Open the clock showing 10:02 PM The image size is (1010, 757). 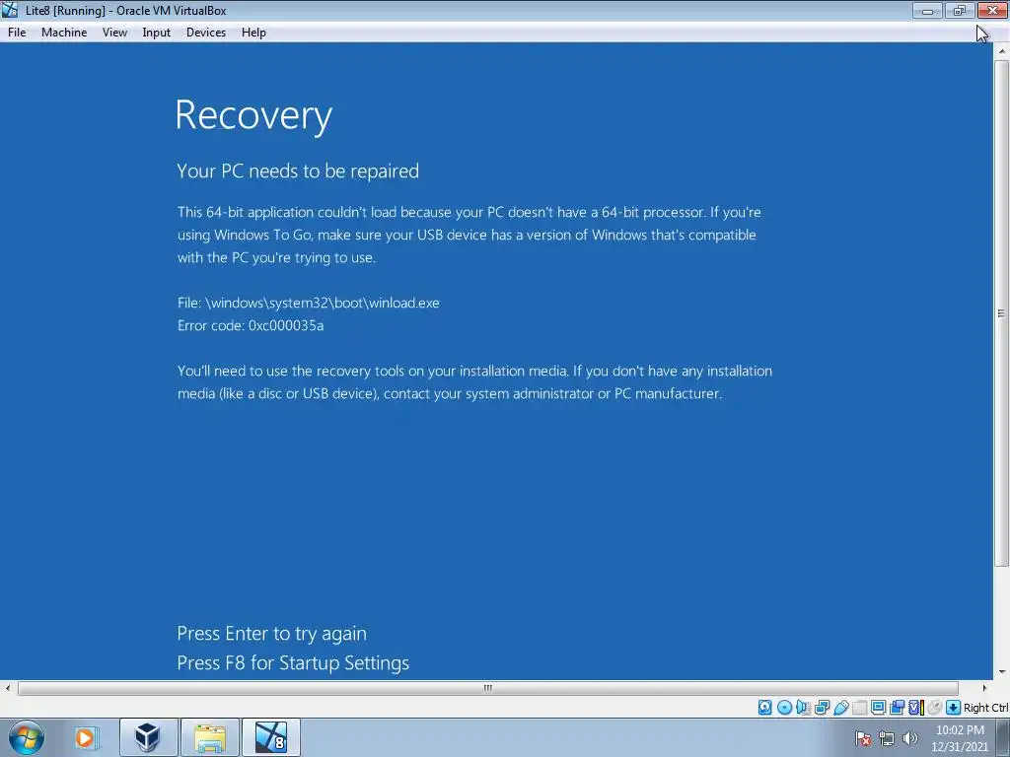(x=959, y=738)
